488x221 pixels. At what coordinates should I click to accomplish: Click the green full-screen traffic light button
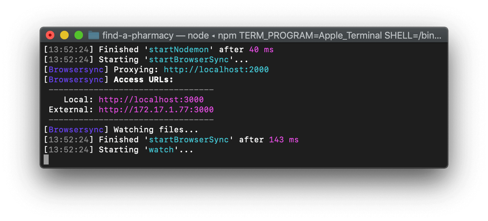79,35
